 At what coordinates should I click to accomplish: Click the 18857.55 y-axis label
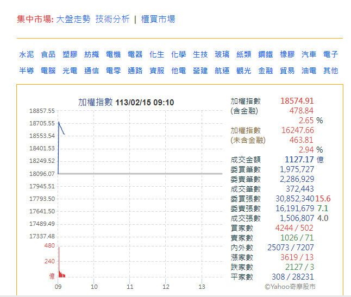pos(42,111)
